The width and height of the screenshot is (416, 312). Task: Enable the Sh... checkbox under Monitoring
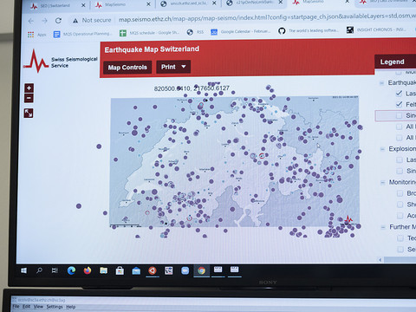400,205
